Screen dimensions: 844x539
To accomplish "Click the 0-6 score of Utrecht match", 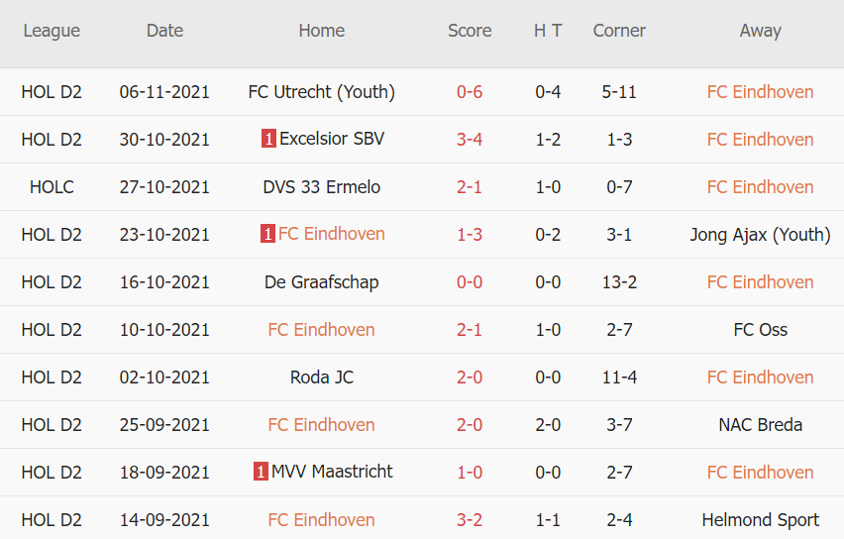I will 470,92.
